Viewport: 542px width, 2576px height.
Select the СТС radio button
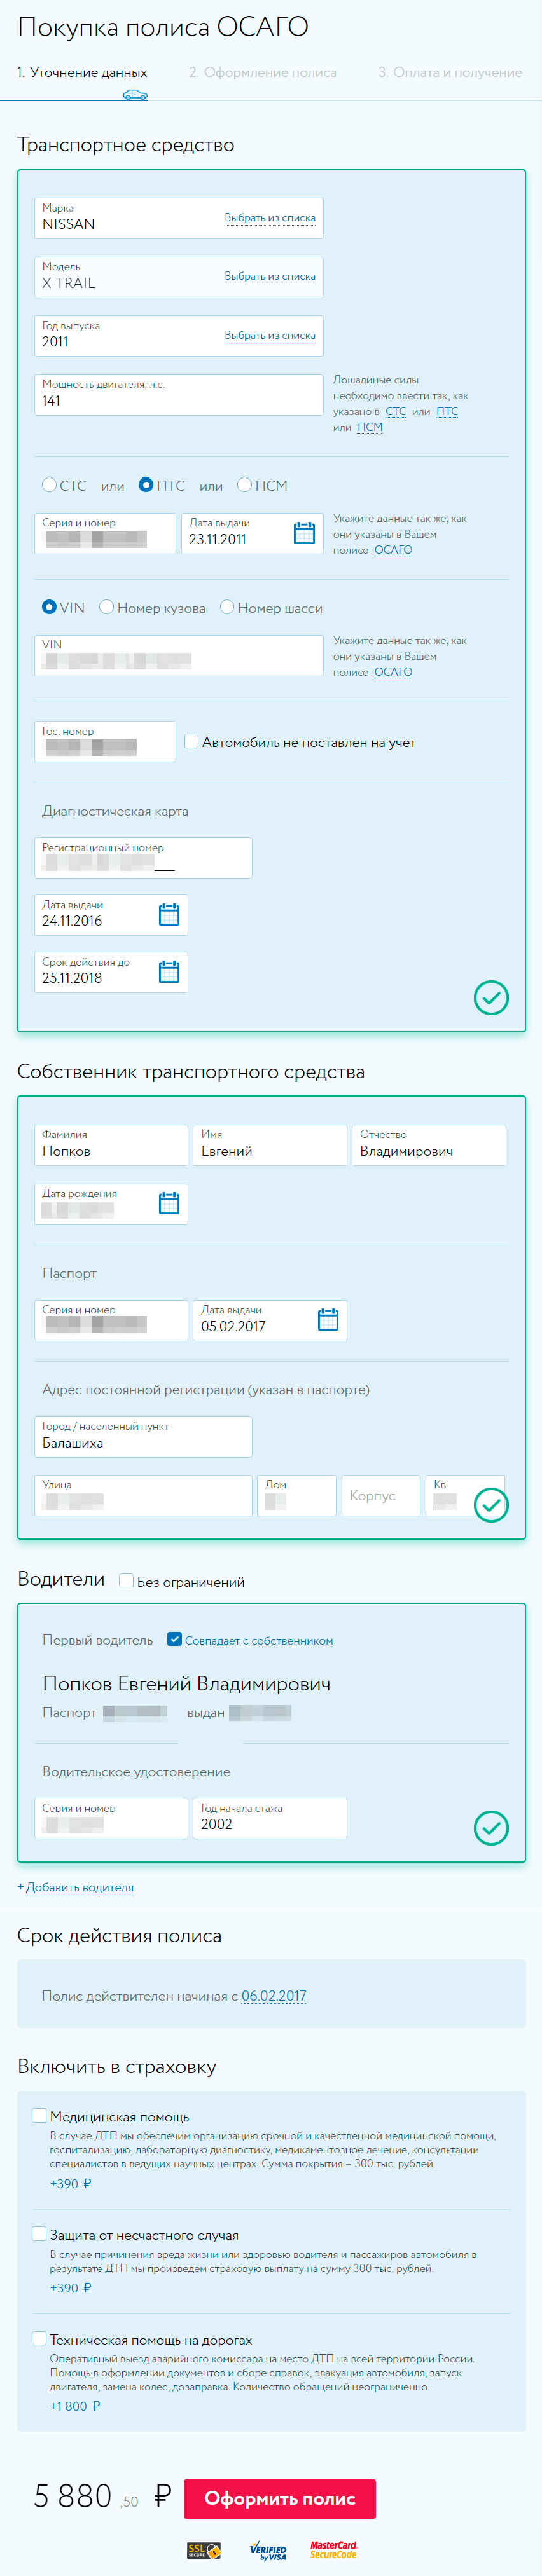click(x=49, y=485)
